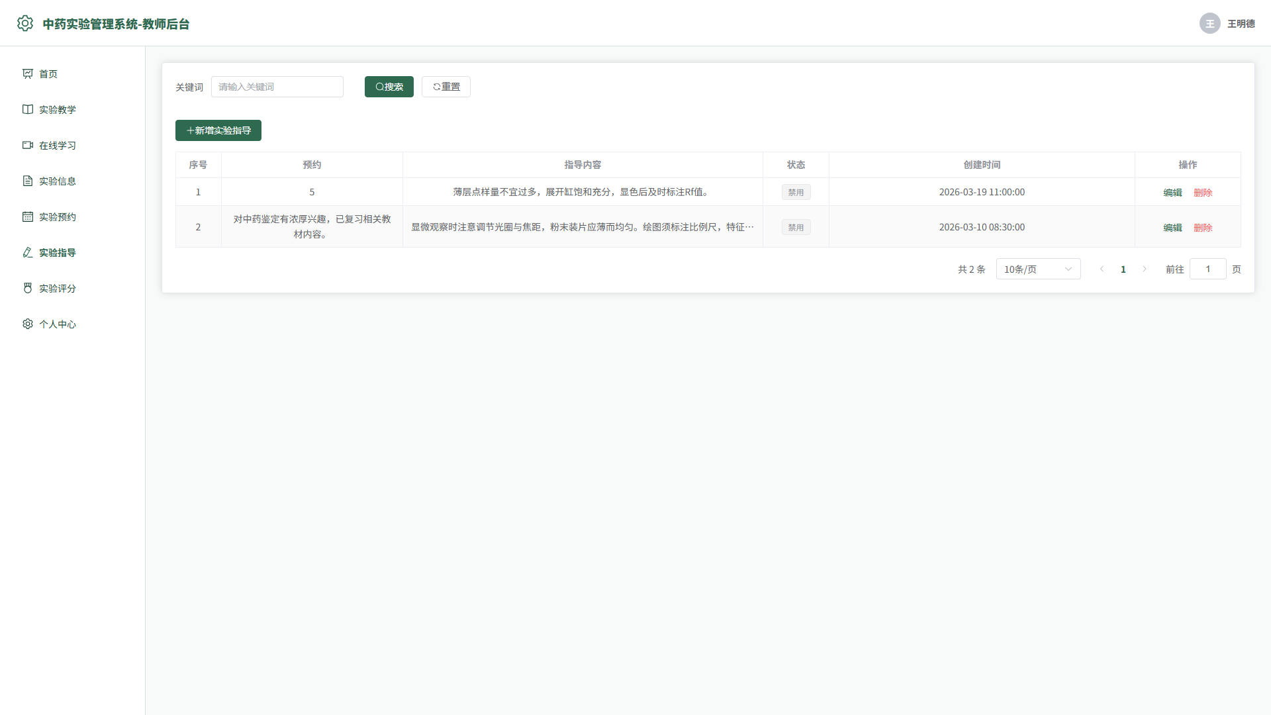1271x715 pixels.
Task: Click the book icon for 实验教学
Action: (28, 109)
